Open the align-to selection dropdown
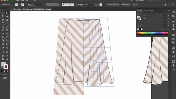The height and width of the screenshot is (99, 176). click(136, 5)
